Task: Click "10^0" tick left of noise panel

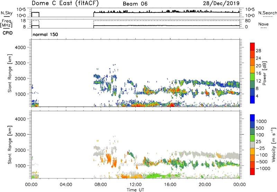Action: [x=21, y=16]
